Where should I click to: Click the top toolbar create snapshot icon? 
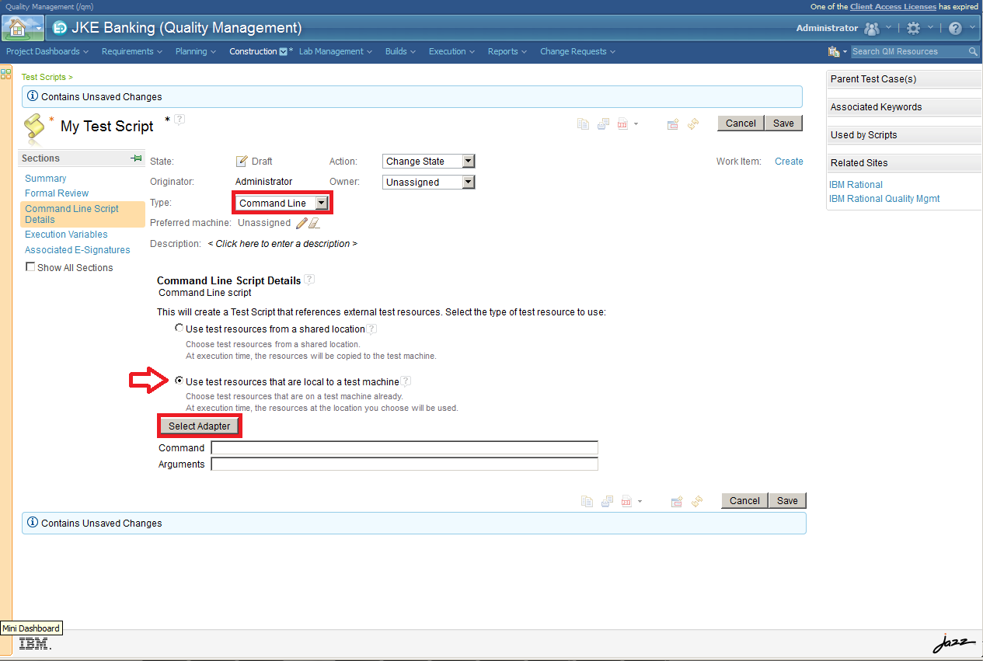coord(673,124)
